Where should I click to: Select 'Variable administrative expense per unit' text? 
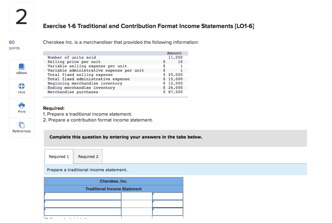(x=96, y=70)
